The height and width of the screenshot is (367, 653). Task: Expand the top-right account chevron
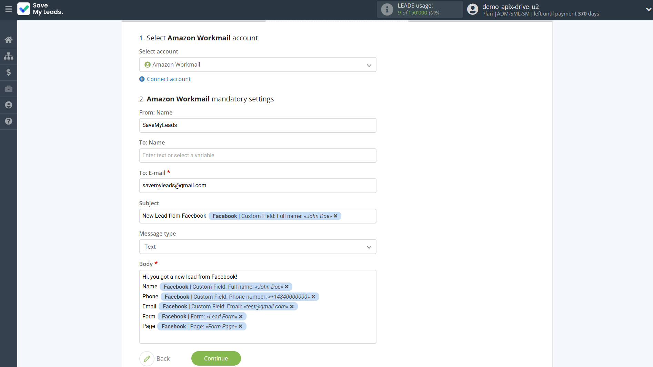tap(648, 9)
